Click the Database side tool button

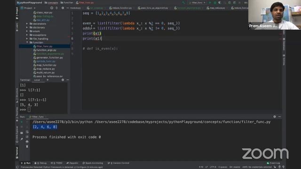coord(284,44)
